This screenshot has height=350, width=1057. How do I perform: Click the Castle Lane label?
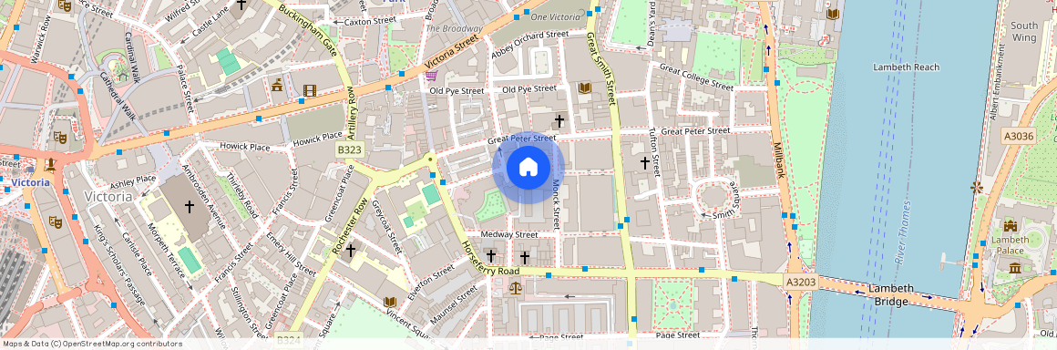pyautogui.click(x=211, y=23)
